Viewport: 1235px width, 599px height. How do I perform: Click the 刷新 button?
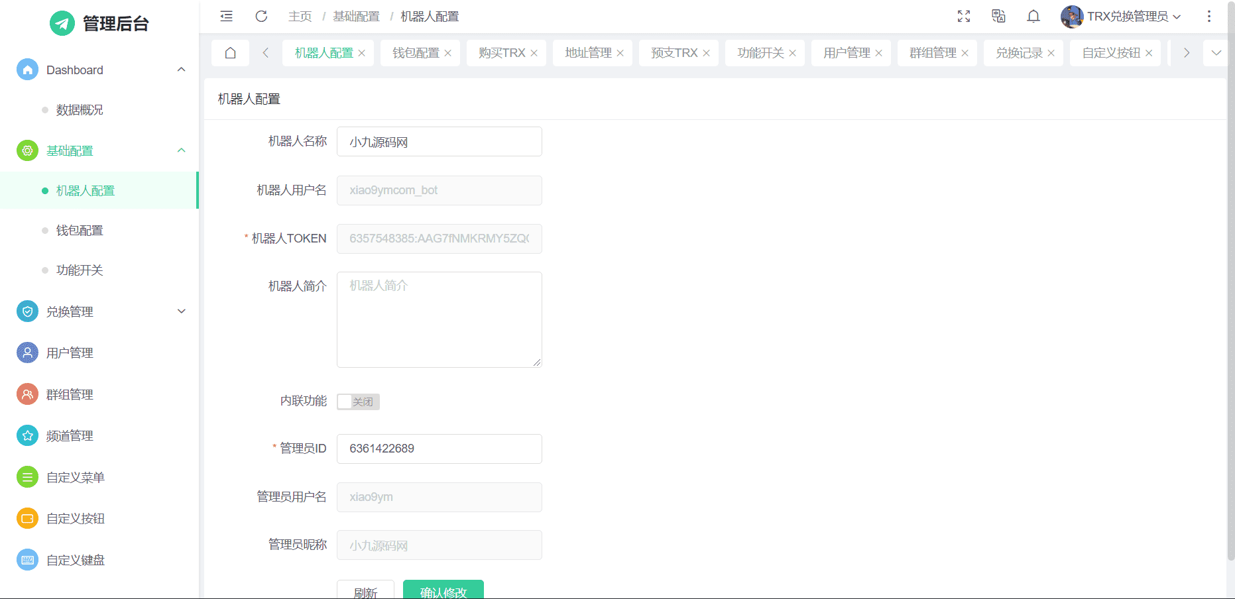click(365, 590)
